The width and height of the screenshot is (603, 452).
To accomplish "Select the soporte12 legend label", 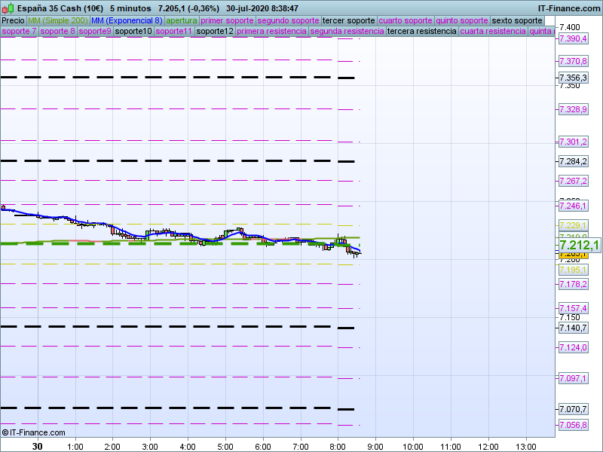I will point(215,32).
